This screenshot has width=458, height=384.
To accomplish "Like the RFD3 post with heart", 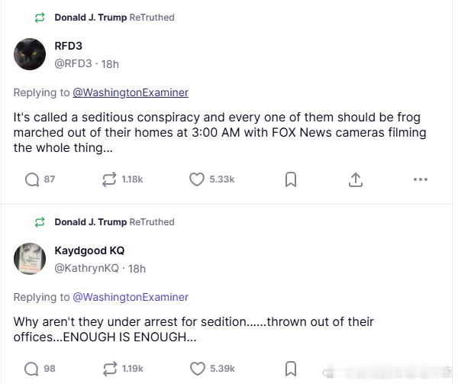I will pos(197,179).
